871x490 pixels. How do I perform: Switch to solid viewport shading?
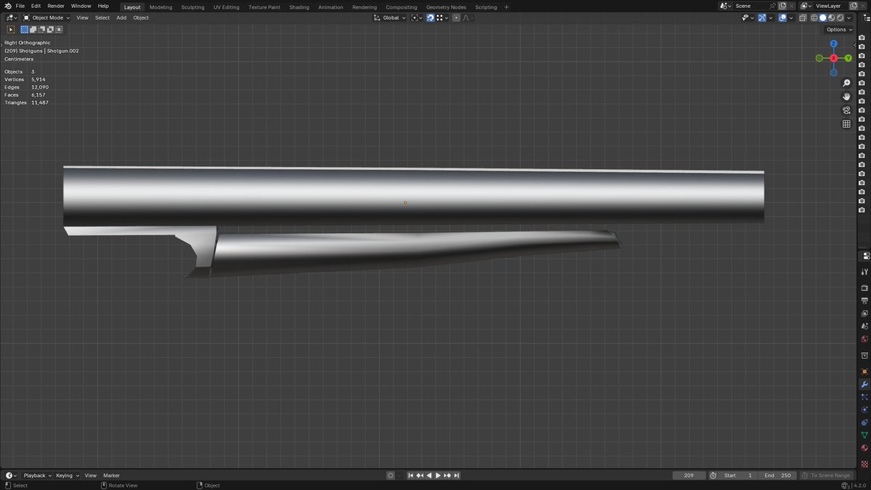[x=822, y=17]
